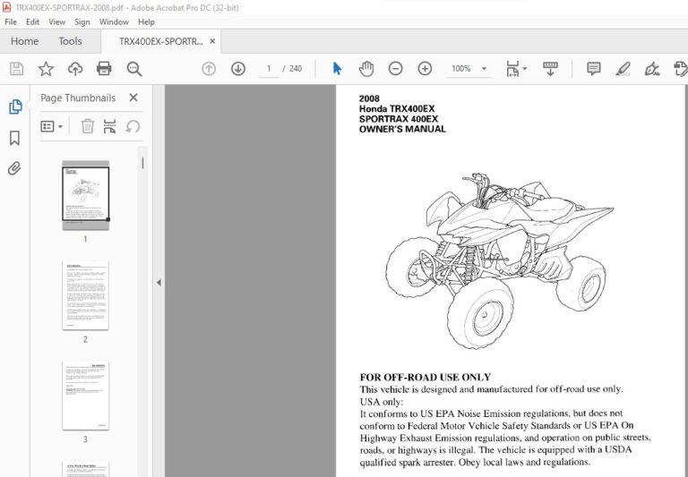Close the Page Thumbnails panel
The height and width of the screenshot is (477, 688).
[133, 98]
